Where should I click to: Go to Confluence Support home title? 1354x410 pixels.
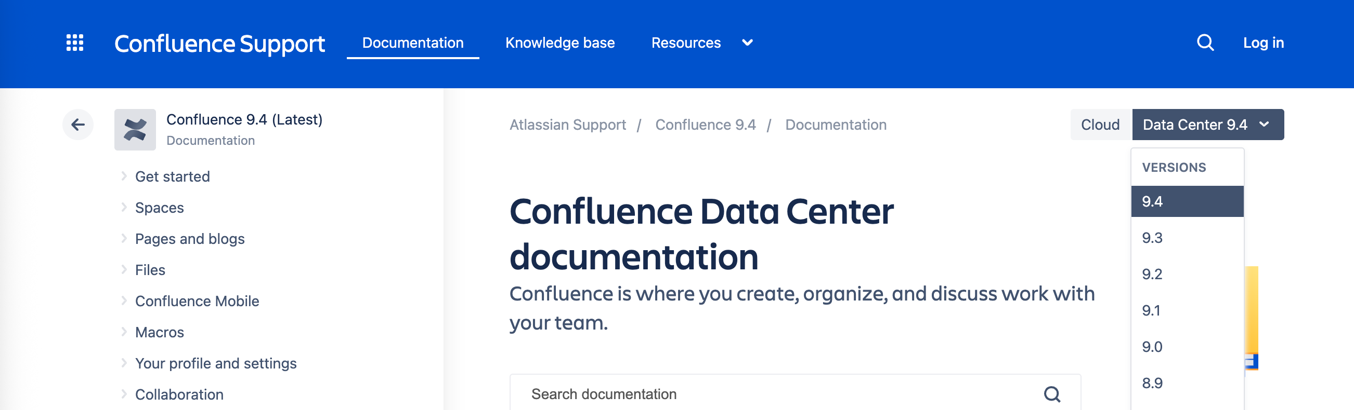tap(219, 44)
